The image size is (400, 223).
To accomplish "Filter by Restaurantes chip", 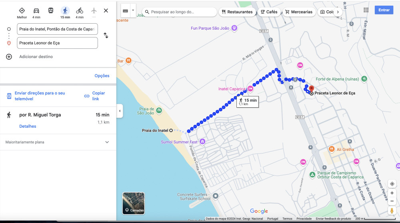I will click(237, 12).
